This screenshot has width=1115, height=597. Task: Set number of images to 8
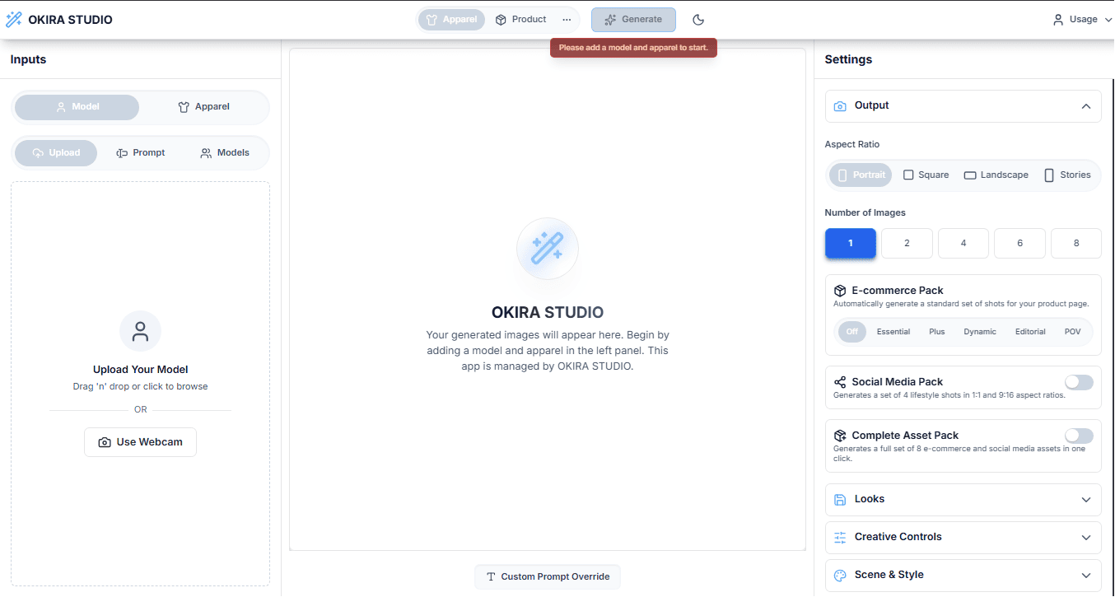tap(1076, 244)
